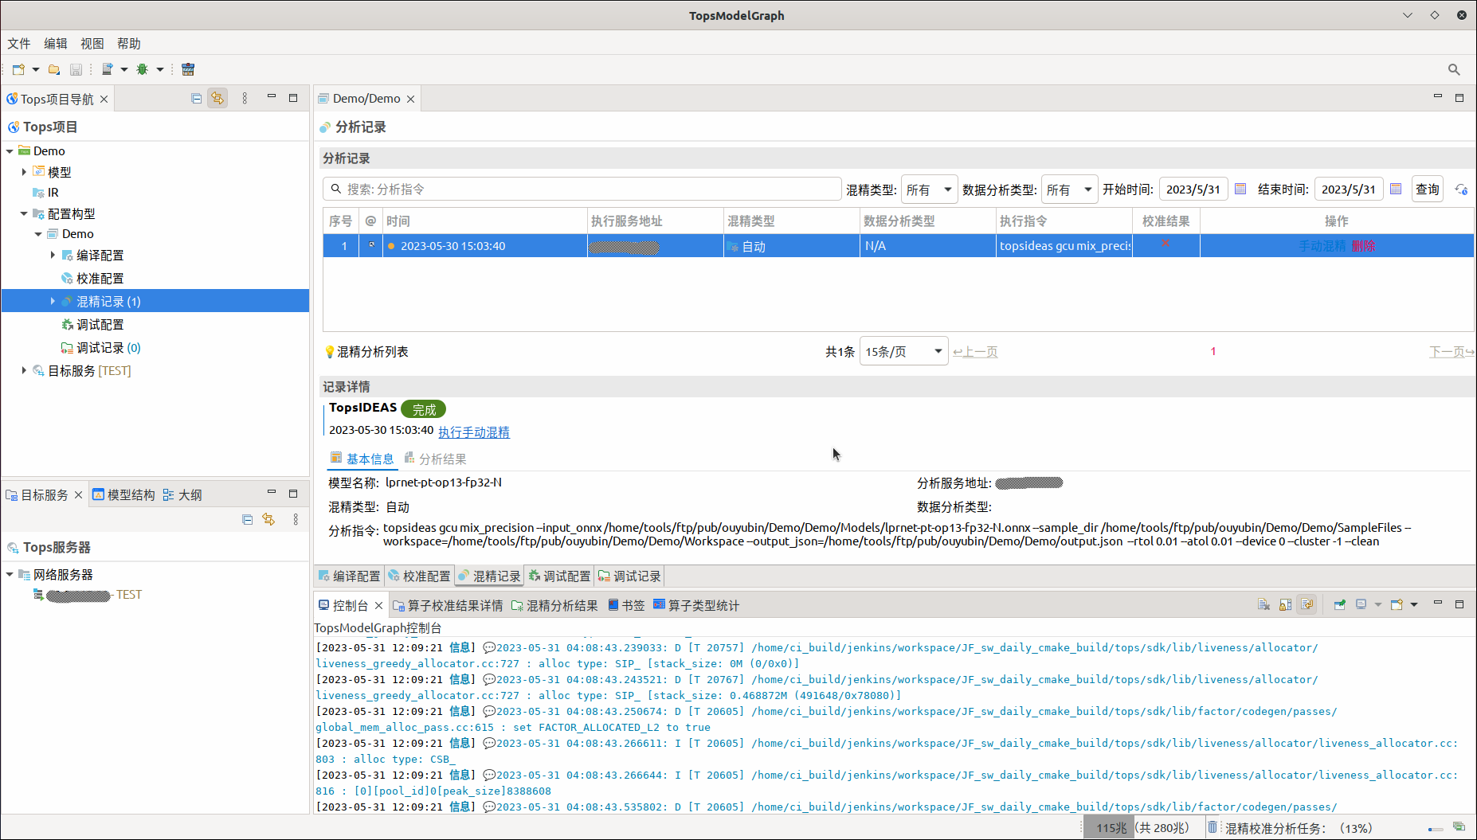Click the 混精校准分析任务 progress bar
Viewport: 1477px width, 840px height.
1436,830
